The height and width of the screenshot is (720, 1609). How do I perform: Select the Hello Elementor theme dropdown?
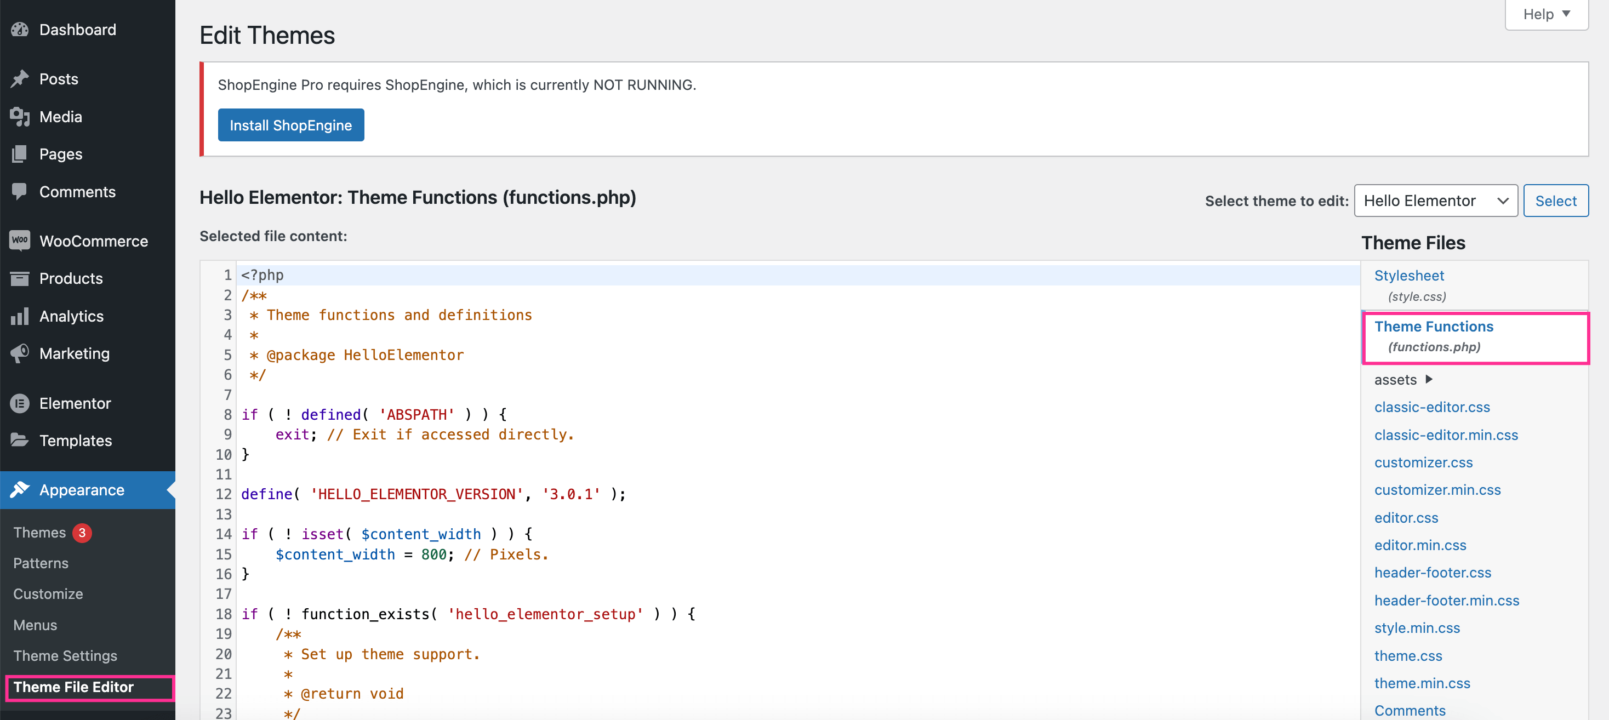[1436, 201]
